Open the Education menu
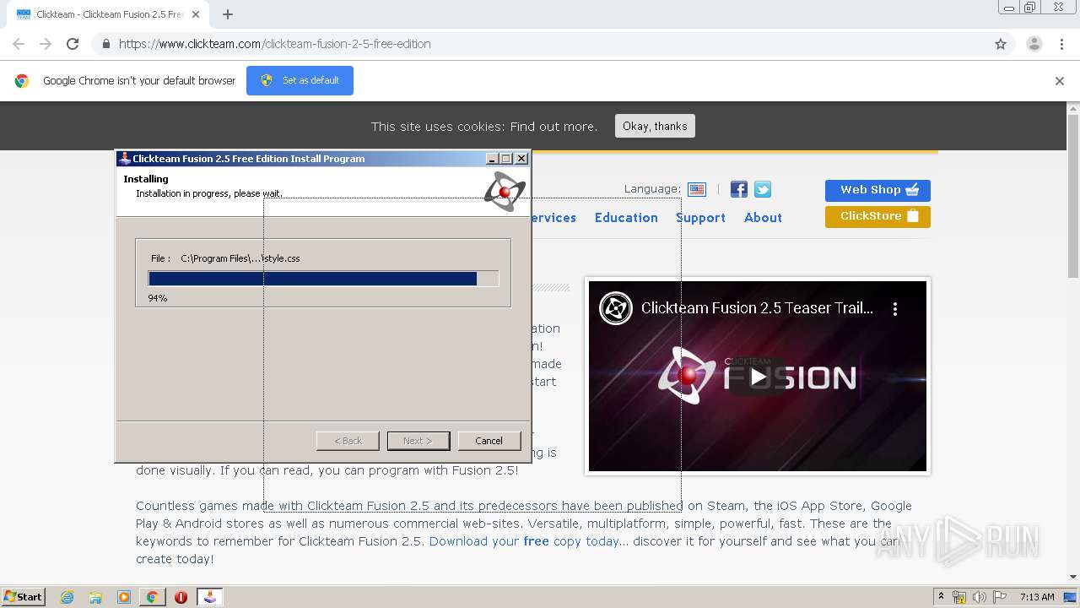This screenshot has height=608, width=1080. tap(626, 218)
